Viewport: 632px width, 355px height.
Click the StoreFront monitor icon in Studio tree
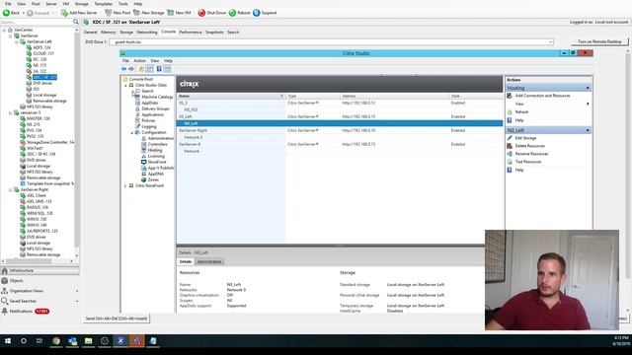click(144, 162)
